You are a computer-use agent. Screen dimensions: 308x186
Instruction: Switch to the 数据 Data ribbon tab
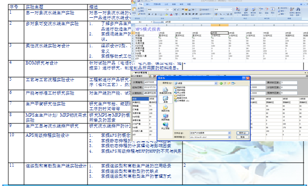pos(174,4)
